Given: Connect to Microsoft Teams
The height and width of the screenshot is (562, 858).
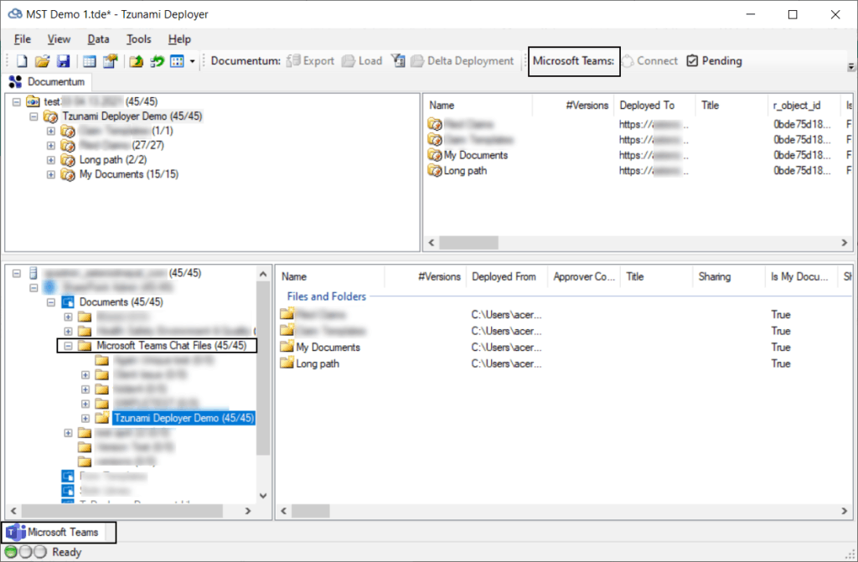Looking at the screenshot, I should 649,61.
